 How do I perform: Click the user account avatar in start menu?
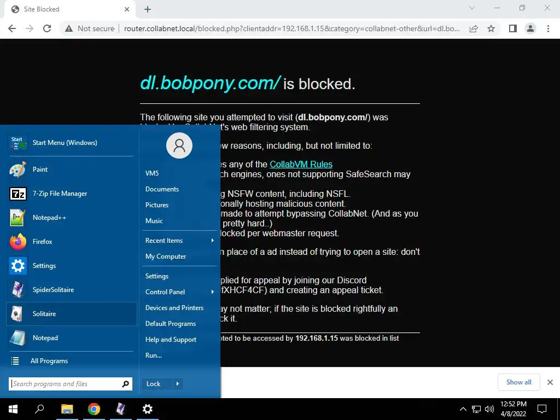coord(179,145)
